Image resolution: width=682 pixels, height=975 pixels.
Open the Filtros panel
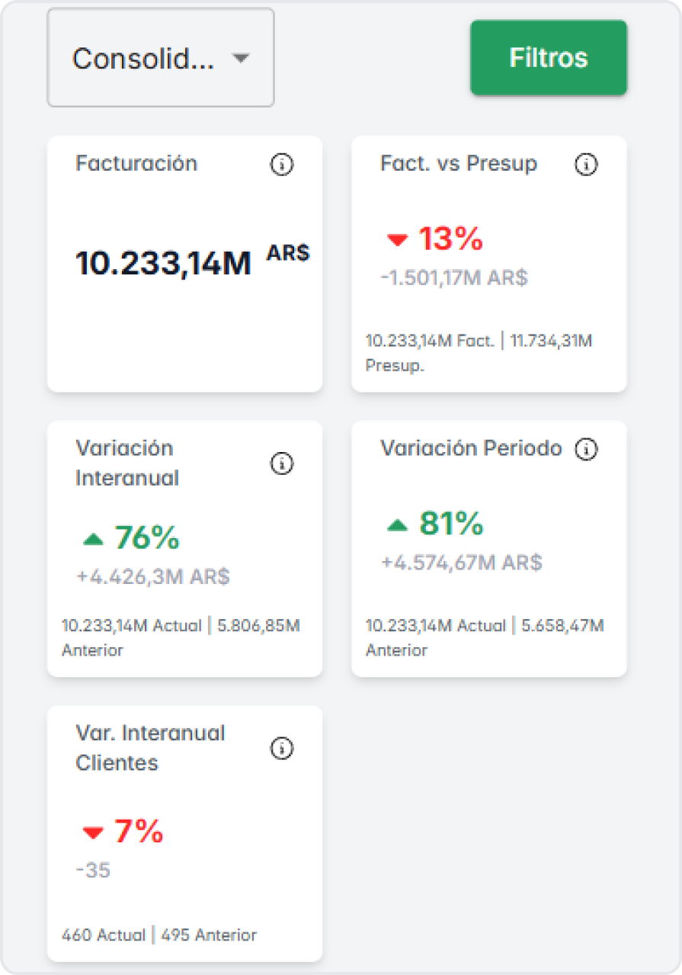tap(548, 58)
